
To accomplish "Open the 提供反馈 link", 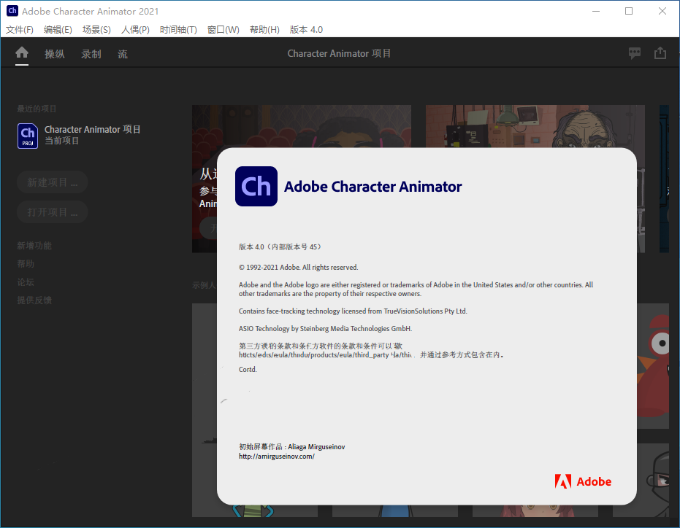I will click(34, 300).
